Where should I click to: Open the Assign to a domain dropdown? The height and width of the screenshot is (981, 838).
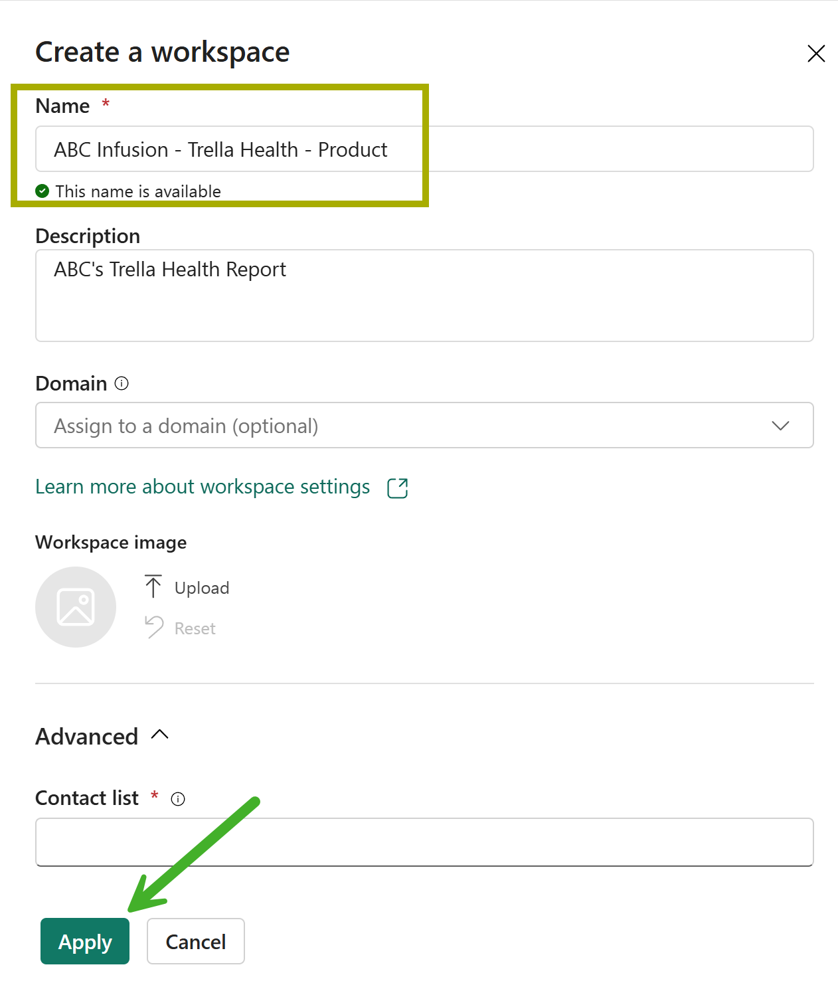click(424, 425)
